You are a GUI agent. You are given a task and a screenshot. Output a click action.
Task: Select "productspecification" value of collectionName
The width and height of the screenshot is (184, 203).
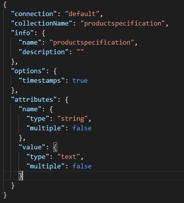click(x=123, y=24)
